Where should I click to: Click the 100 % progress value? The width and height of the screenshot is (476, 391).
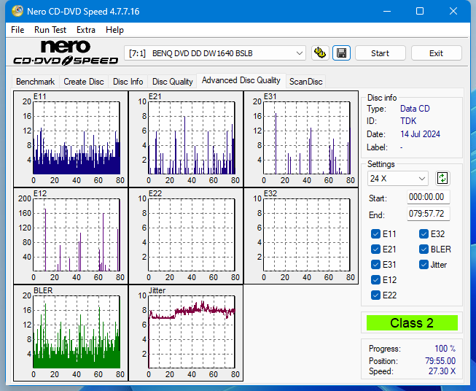pos(445,349)
